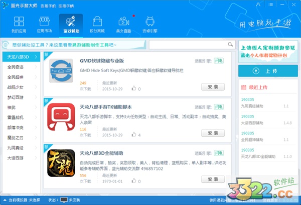Install GMD软键隐藏专业版
Screen dimensions: 301x205
click(213, 87)
